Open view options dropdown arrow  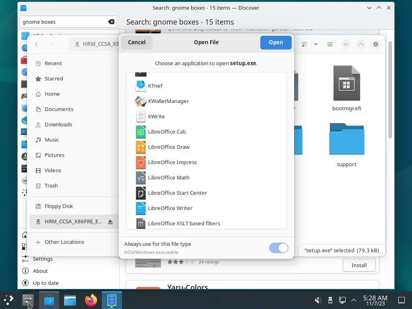coord(316,44)
